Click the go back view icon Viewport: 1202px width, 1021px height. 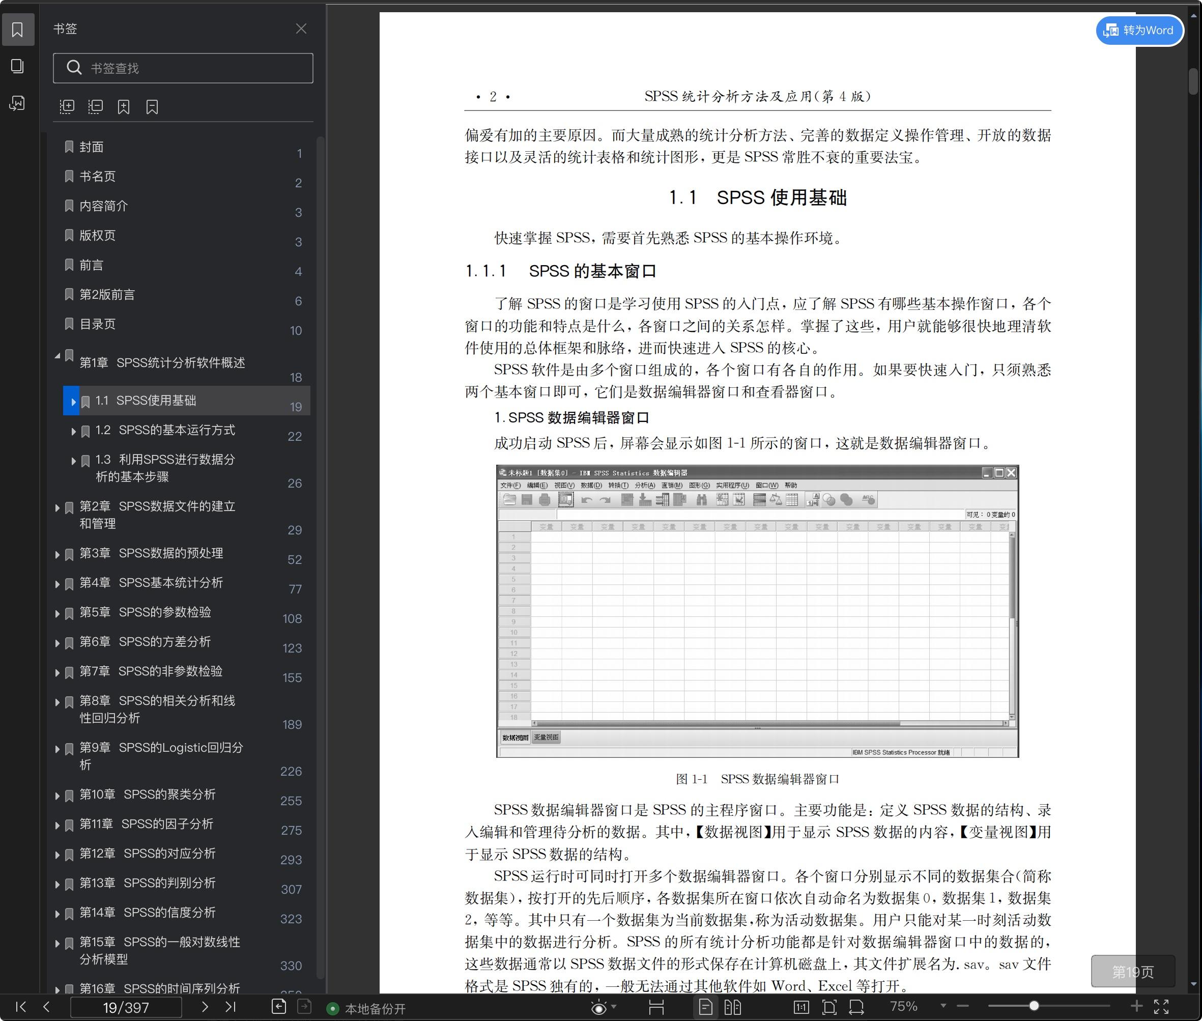coord(279,1007)
